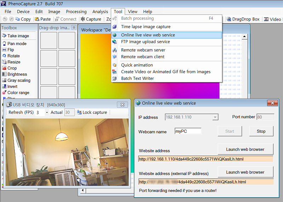Open the Refresh FPS dropdown

pos(47,113)
